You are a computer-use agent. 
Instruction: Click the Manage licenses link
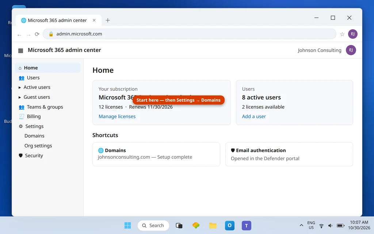(117, 116)
